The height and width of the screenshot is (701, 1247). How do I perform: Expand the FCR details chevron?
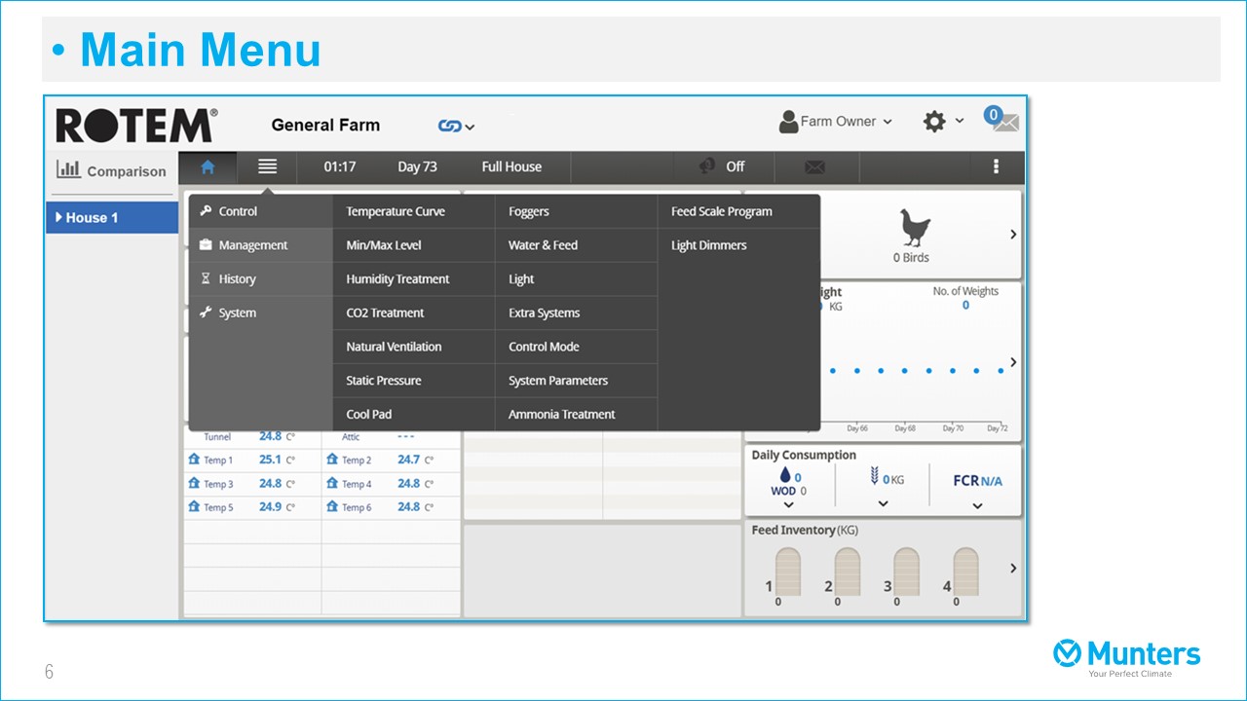coord(977,505)
